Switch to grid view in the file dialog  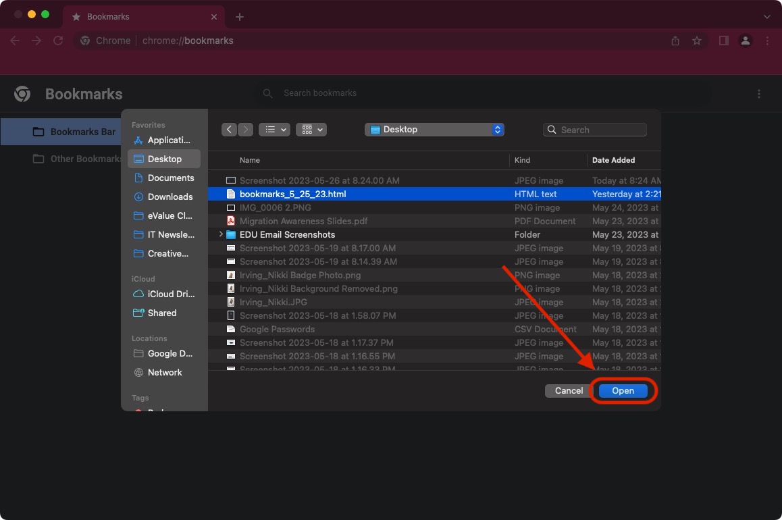tap(307, 129)
